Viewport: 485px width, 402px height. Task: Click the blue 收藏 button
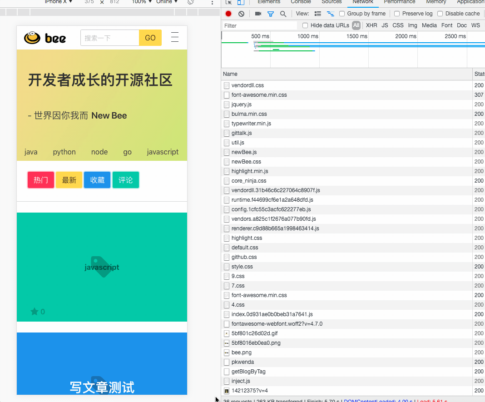(97, 180)
